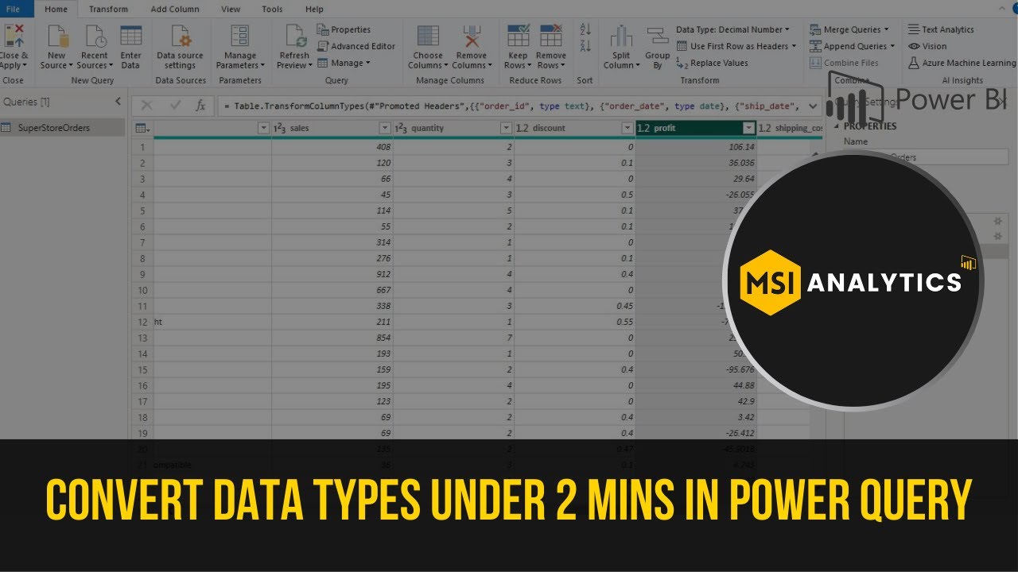The image size is (1018, 572).
Task: Click the Remove Rows icon
Action: point(551,37)
